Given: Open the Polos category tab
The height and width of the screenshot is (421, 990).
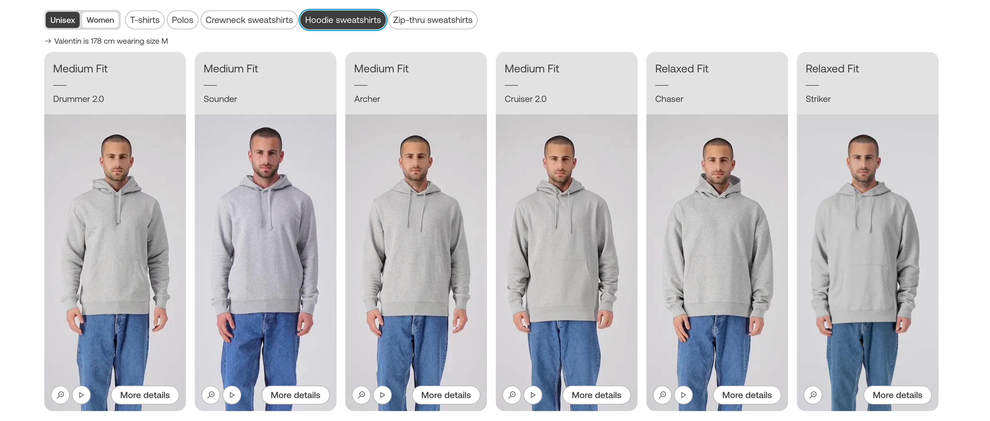Looking at the screenshot, I should click(182, 20).
